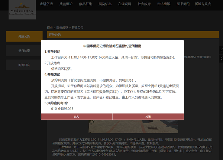Click 开放公告 in the breadcrumb
This screenshot has width=223, height=160.
pos(78,27)
